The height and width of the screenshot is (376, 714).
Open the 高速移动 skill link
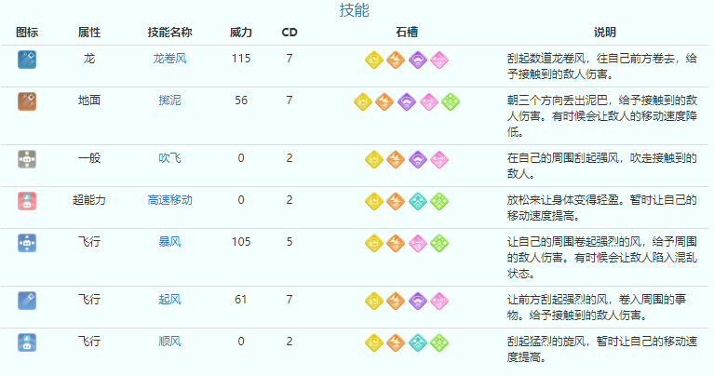(169, 200)
